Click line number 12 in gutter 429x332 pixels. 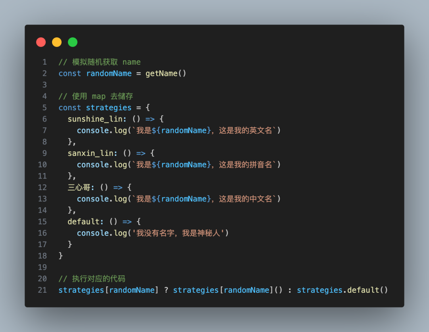click(43, 187)
